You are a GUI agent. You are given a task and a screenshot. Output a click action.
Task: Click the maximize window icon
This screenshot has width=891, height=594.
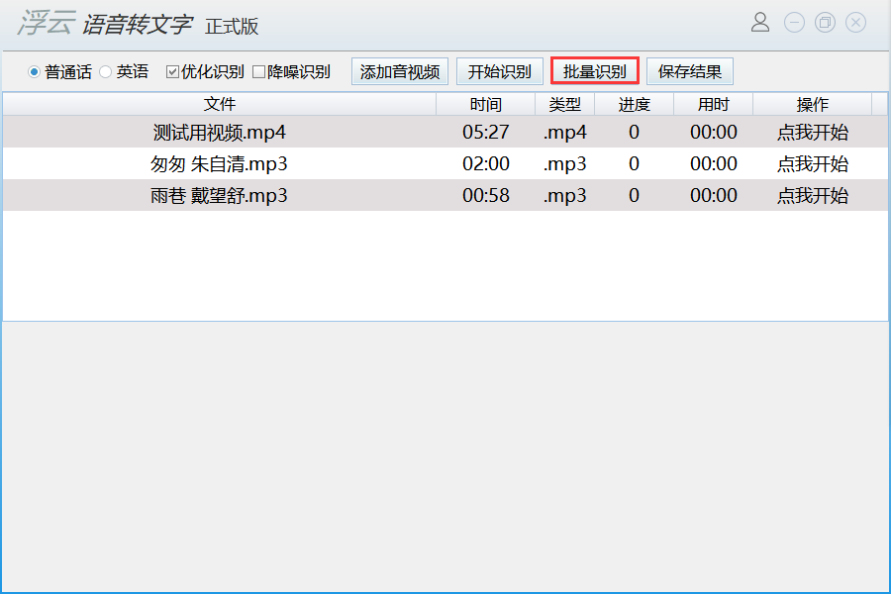click(825, 22)
